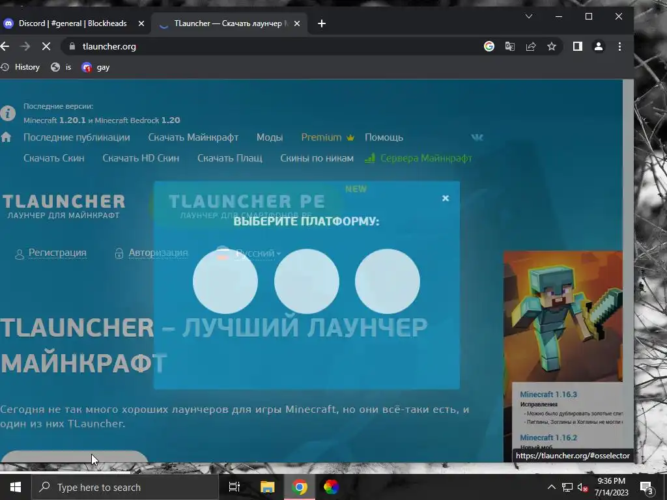Click the Chrome taskbar icon
This screenshot has height=500, width=667.
coord(300,487)
